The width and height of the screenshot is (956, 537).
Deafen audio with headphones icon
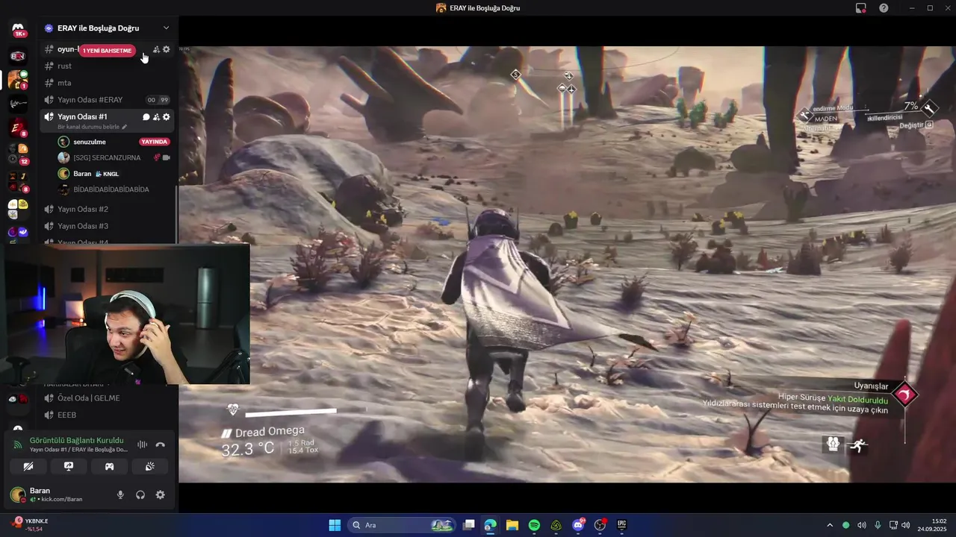[140, 494]
